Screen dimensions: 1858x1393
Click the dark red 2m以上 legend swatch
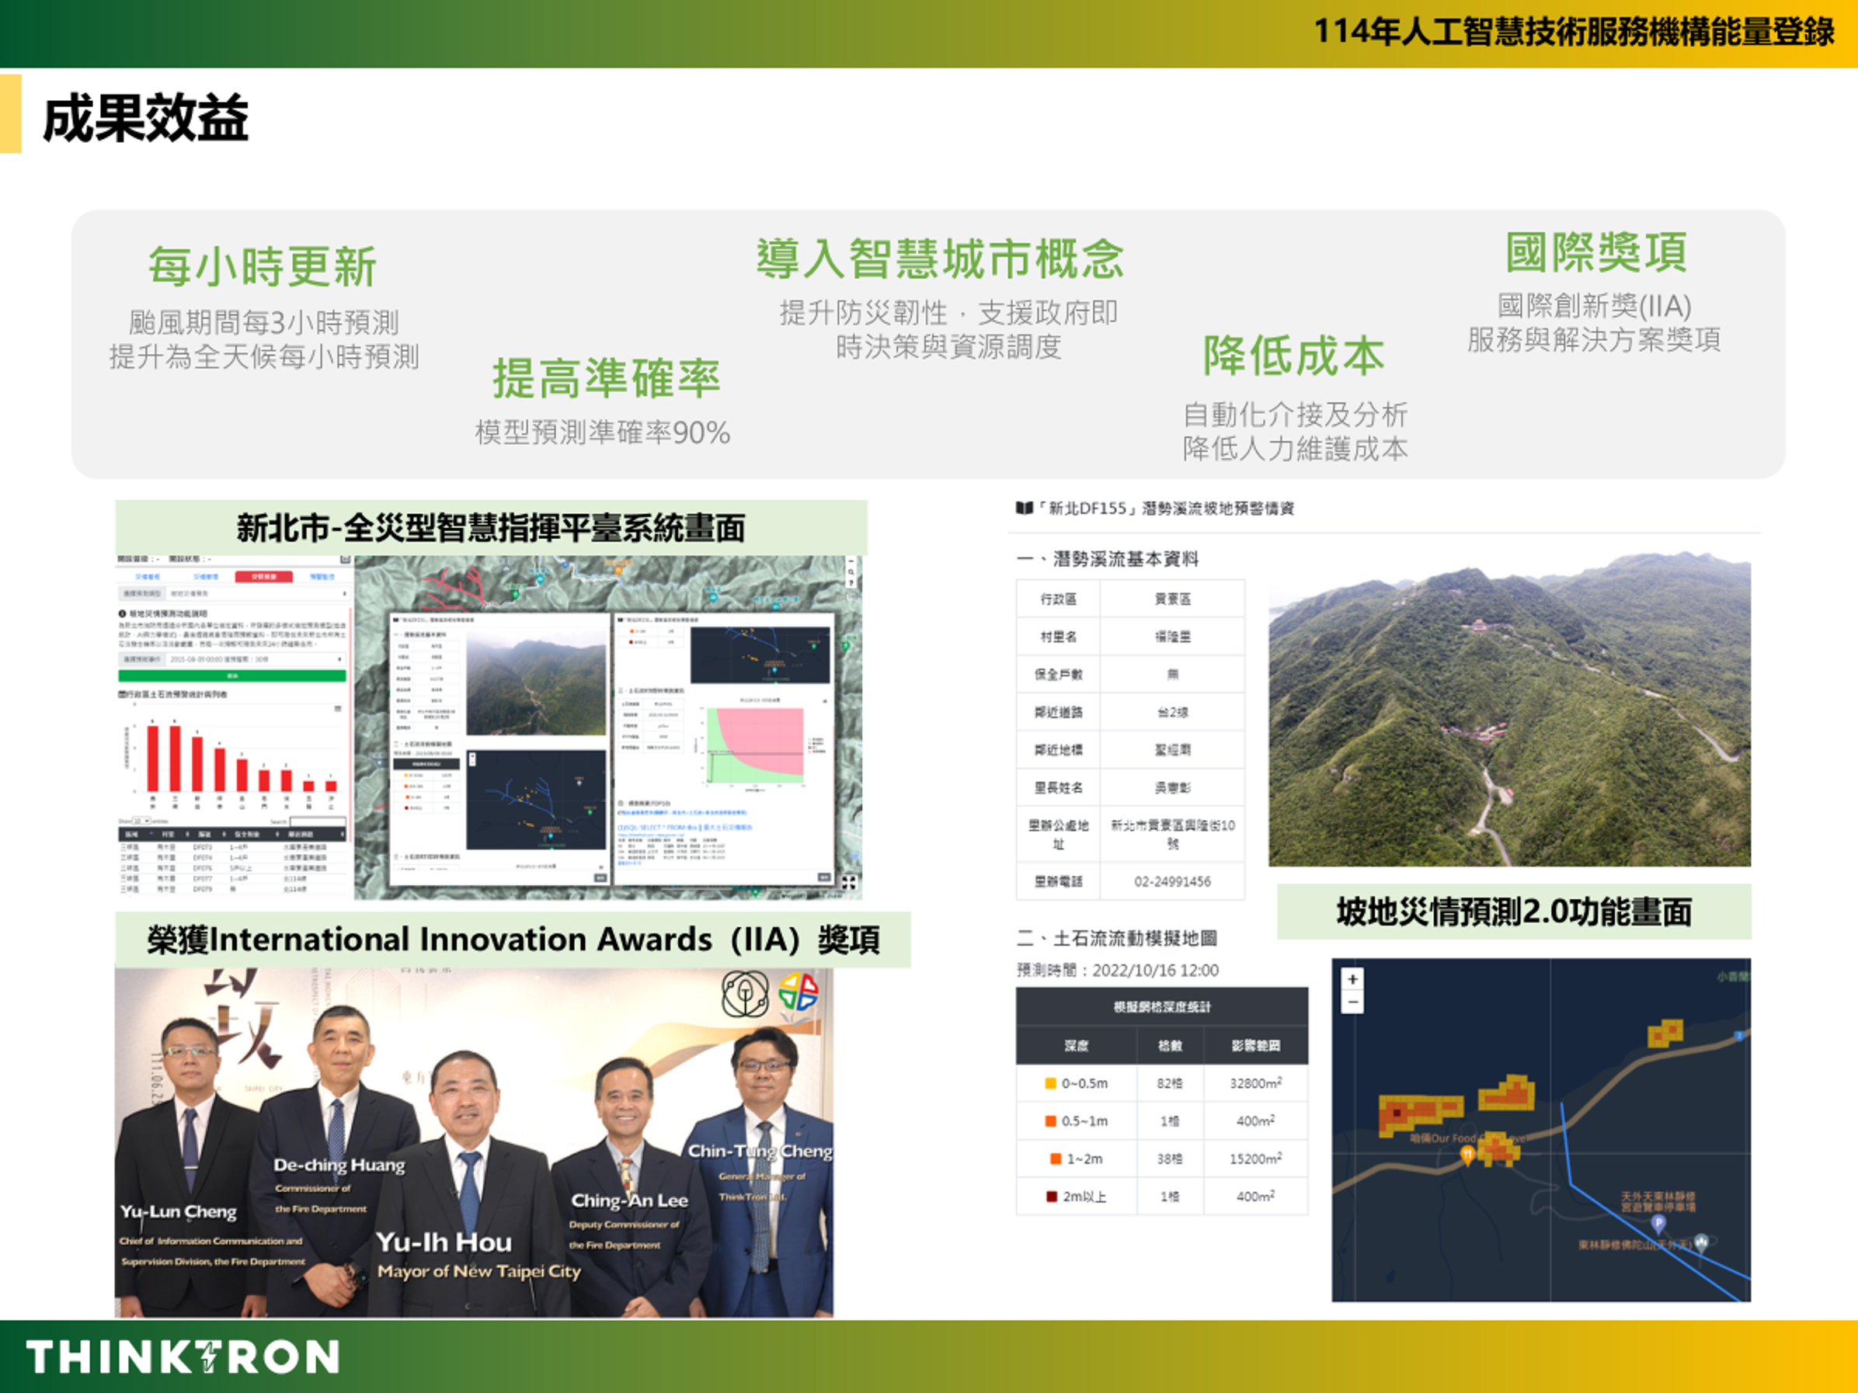1051,1197
